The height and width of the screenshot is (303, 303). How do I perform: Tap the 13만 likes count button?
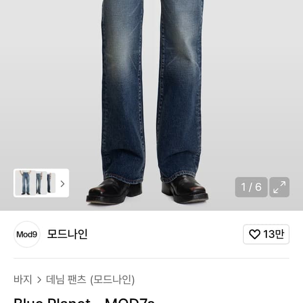266,234
